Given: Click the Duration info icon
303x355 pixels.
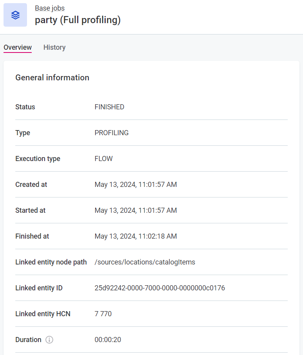Looking at the screenshot, I should 49,340.
